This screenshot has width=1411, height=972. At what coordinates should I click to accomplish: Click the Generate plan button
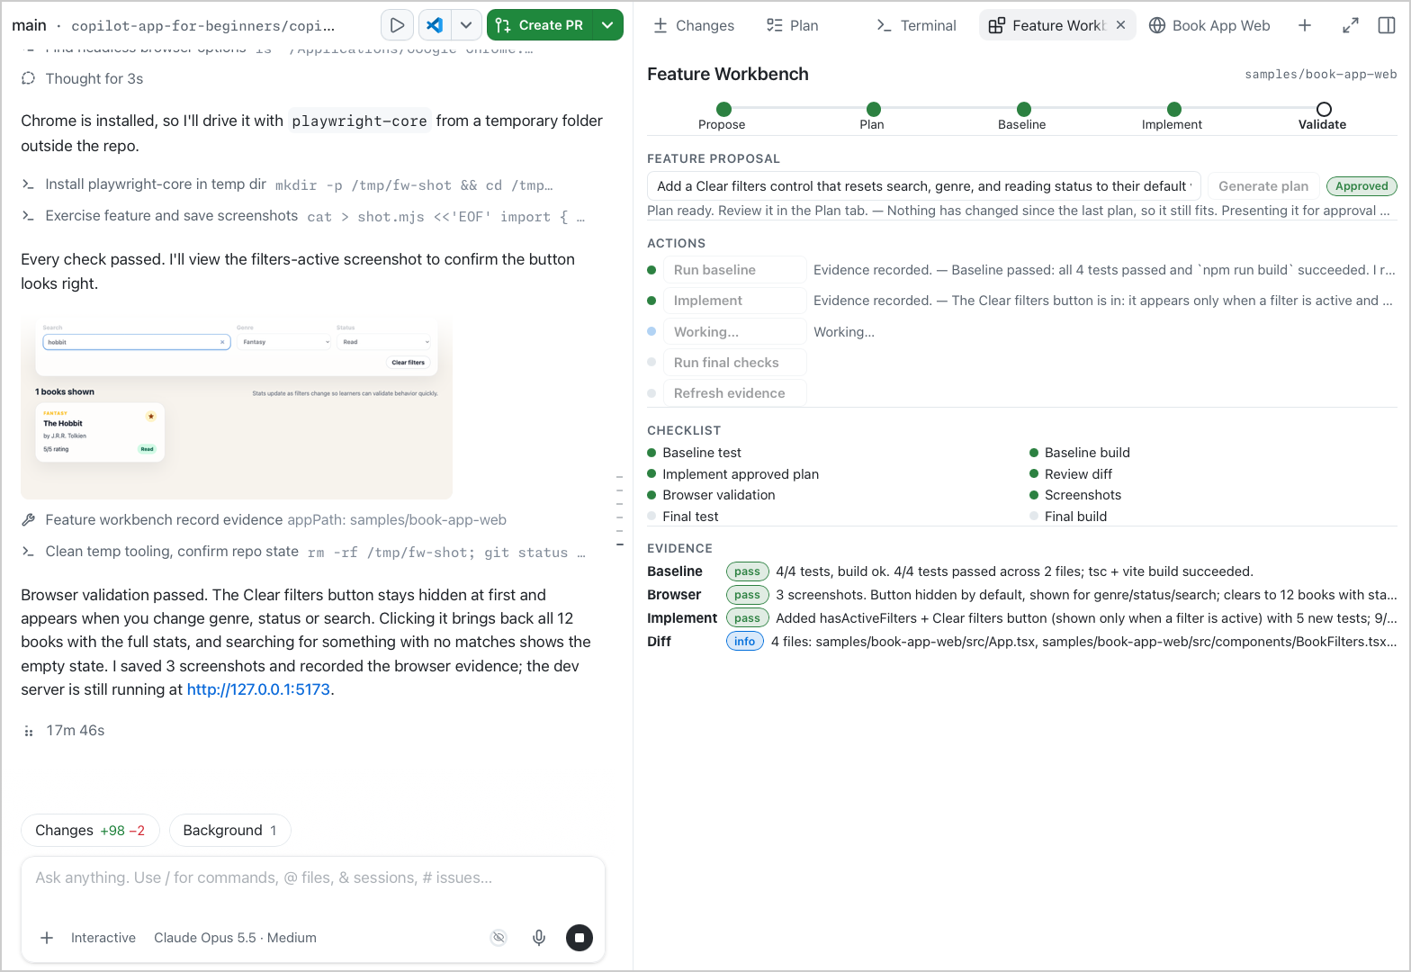coord(1263,186)
